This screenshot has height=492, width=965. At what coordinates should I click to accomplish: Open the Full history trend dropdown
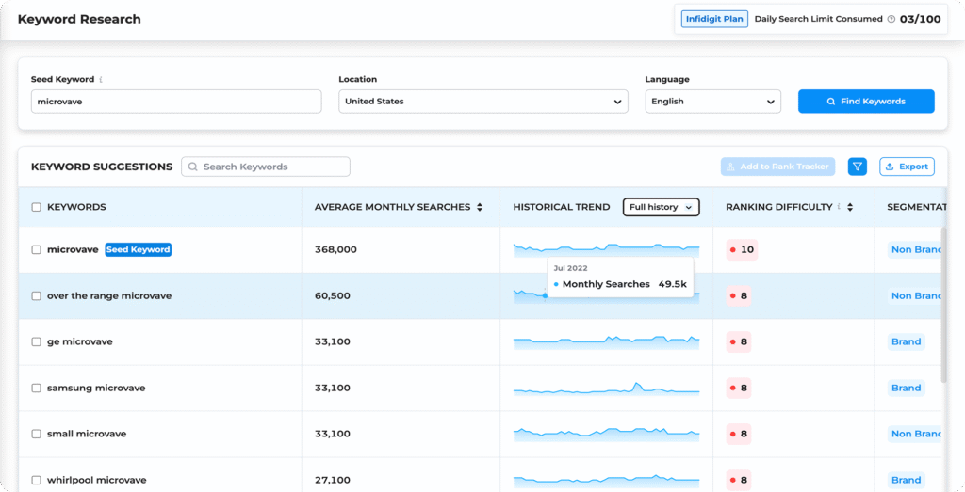(661, 207)
